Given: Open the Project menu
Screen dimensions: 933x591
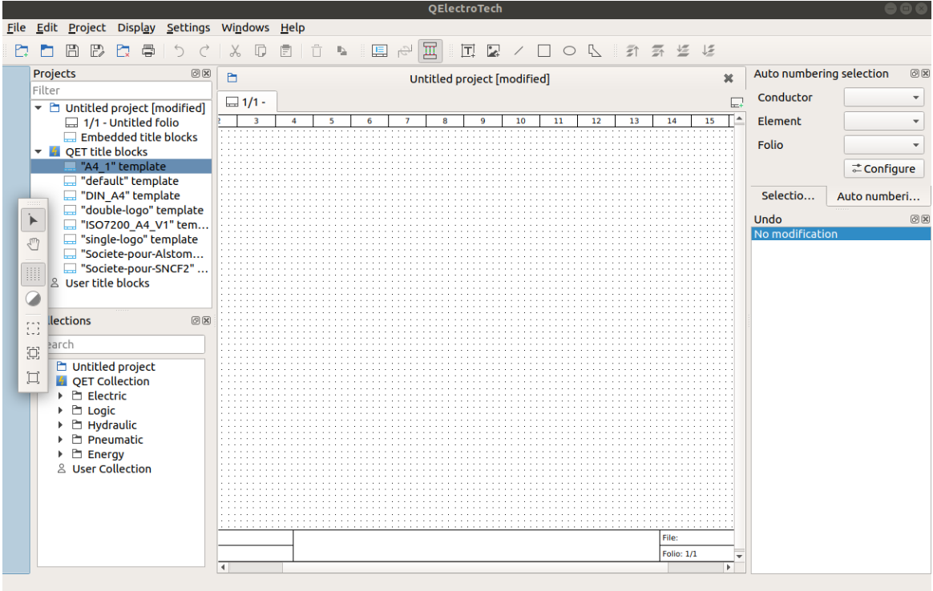Looking at the screenshot, I should 87,27.
